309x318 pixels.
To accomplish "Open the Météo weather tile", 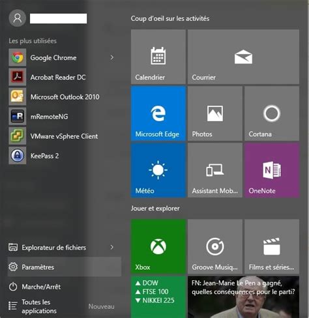I will (158, 170).
